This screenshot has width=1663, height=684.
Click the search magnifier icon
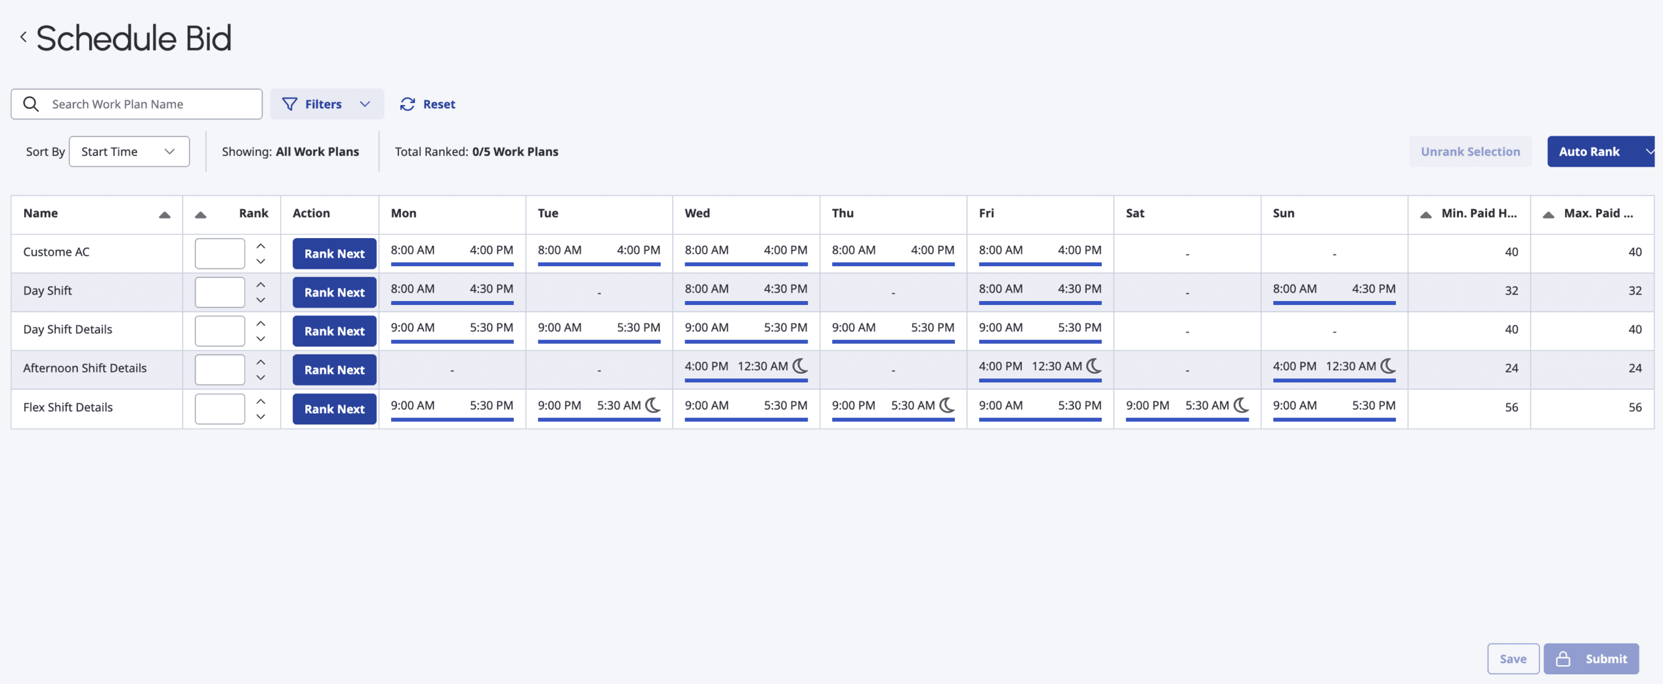click(x=31, y=104)
